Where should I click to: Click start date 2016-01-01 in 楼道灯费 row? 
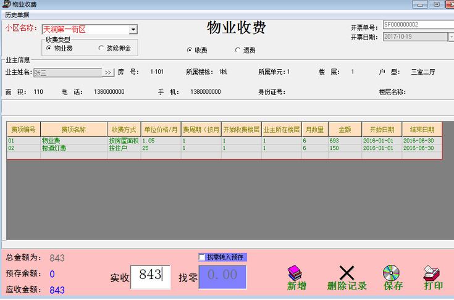pos(382,148)
